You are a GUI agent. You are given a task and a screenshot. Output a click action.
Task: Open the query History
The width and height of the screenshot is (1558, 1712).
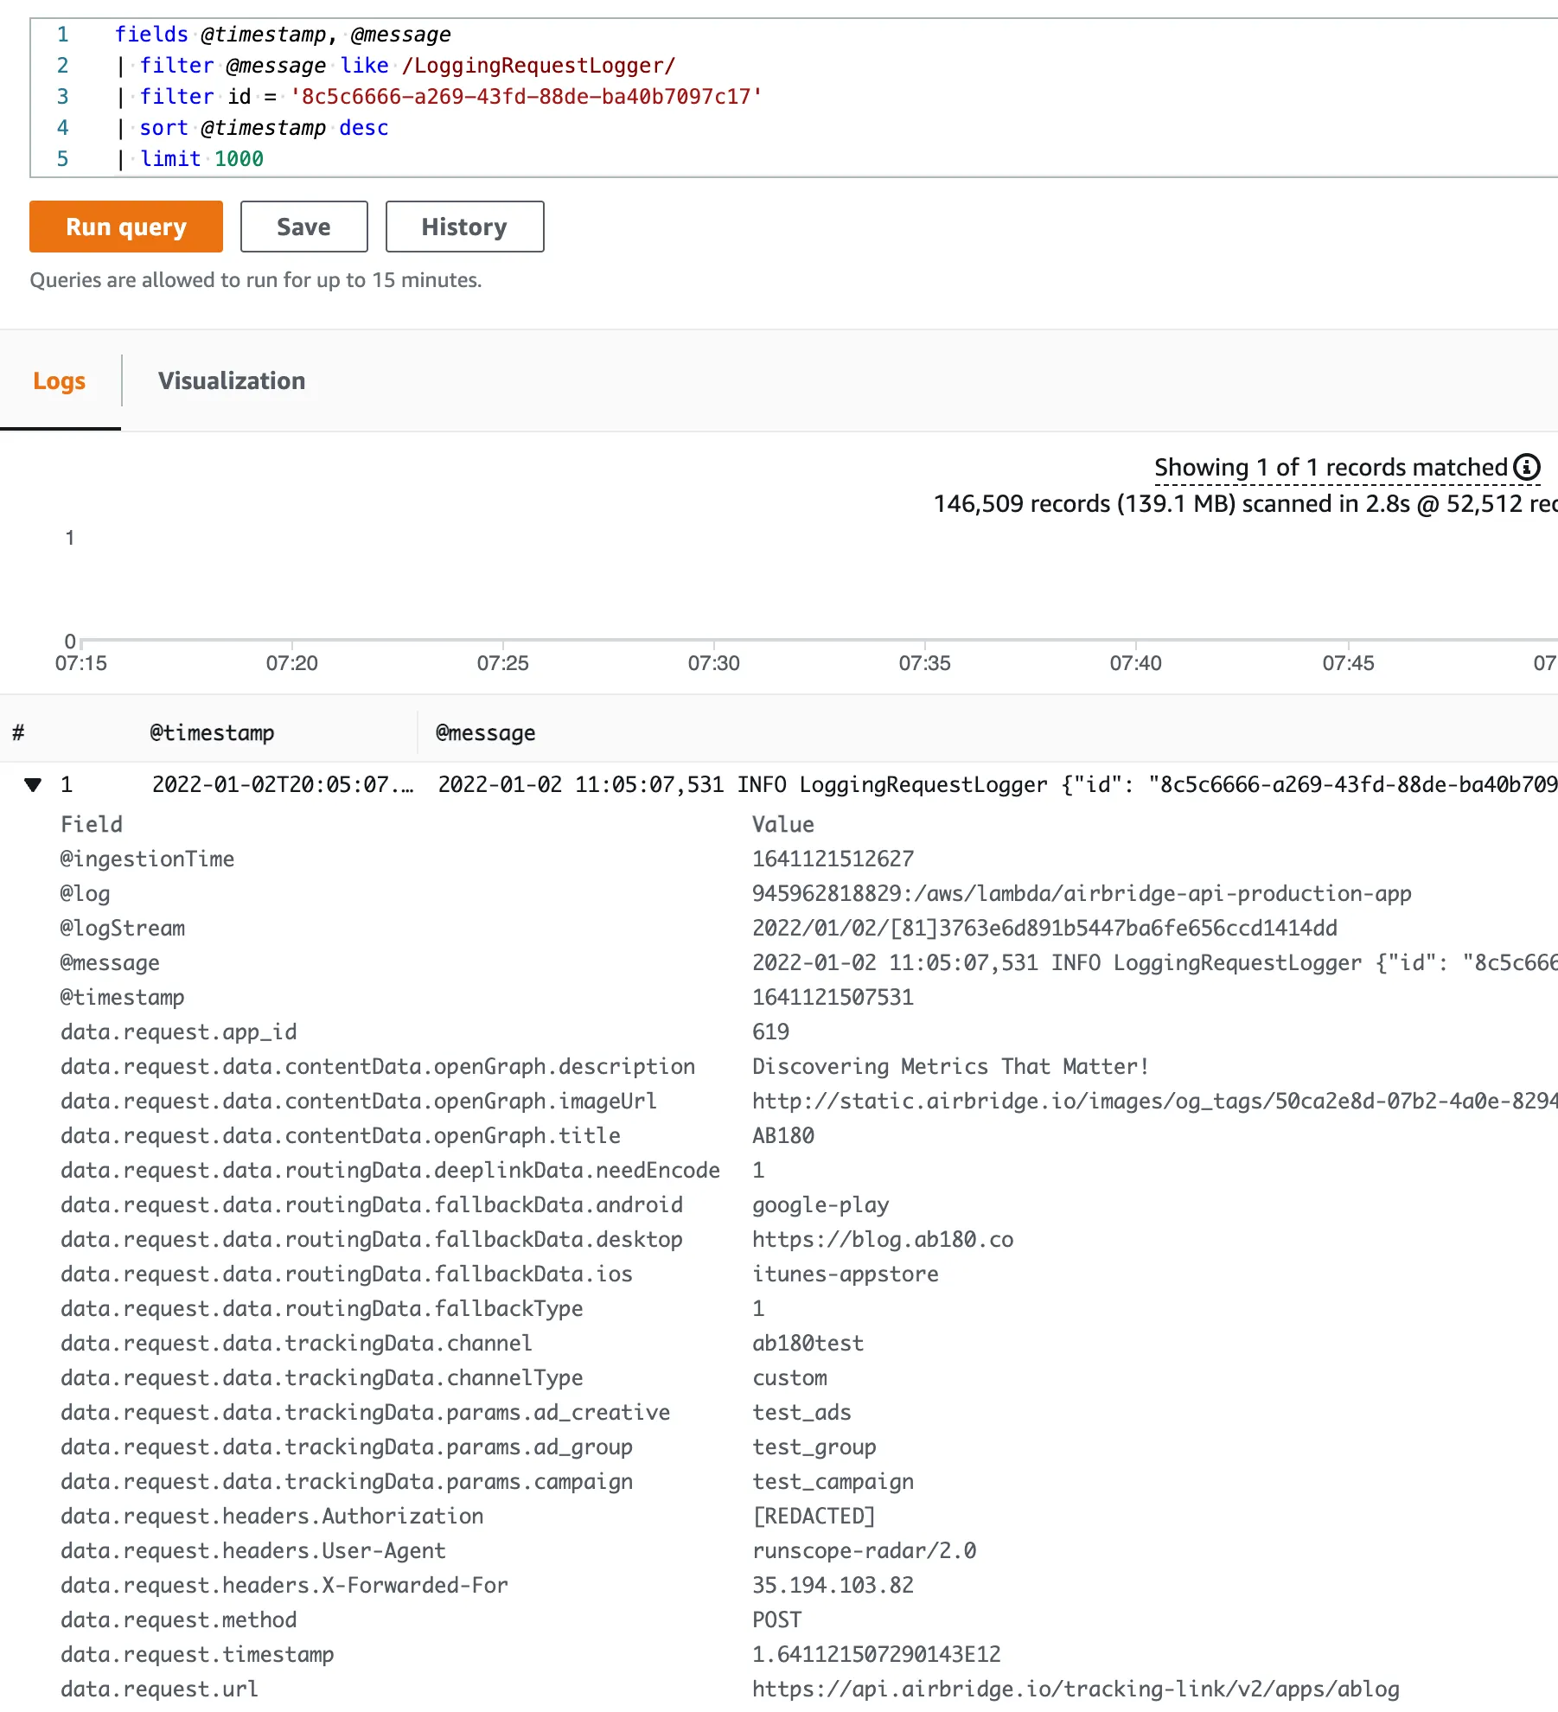tap(464, 227)
